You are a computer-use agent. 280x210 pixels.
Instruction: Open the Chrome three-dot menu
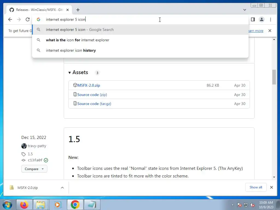[270, 19]
